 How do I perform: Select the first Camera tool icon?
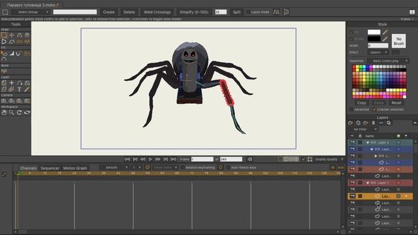(4, 101)
